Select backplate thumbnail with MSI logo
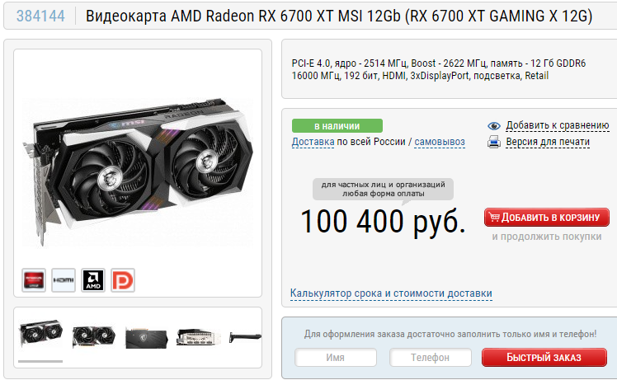Screen dimensions: 617x380 coord(146,337)
